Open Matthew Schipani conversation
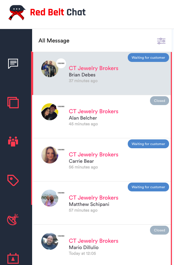Screen dimensions: 174x265 [x=102, y=203]
